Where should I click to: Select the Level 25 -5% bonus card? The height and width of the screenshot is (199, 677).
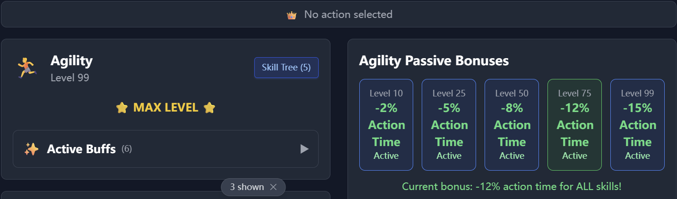(x=449, y=125)
